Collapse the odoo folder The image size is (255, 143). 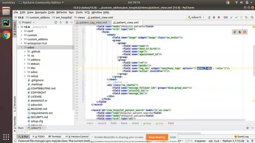point(22,47)
